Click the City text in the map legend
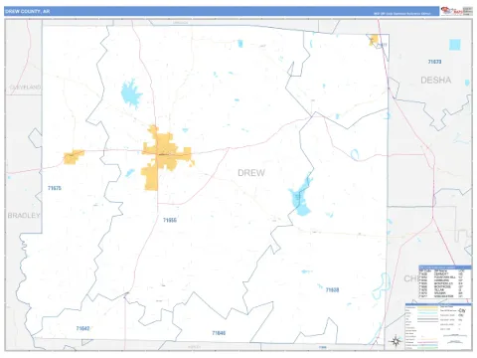The height and width of the screenshot is (358, 477). click(462, 310)
